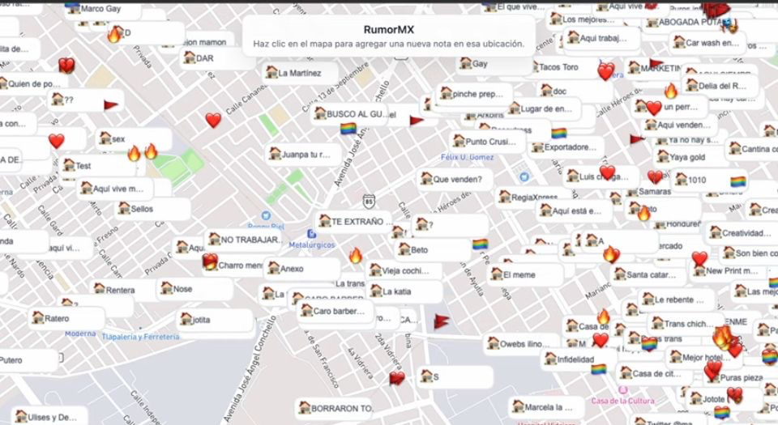Click the Highway 85 shield marker
The height and width of the screenshot is (425, 778).
[369, 202]
